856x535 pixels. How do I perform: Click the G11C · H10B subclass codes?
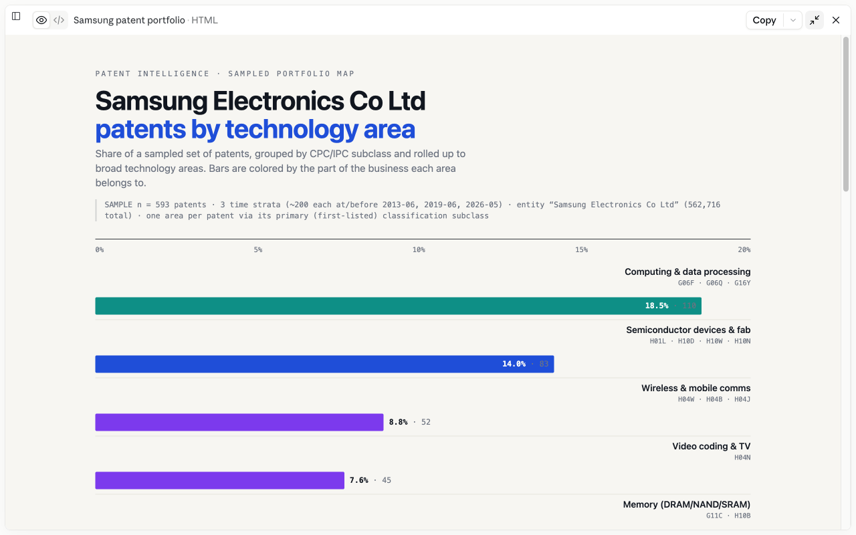point(728,516)
